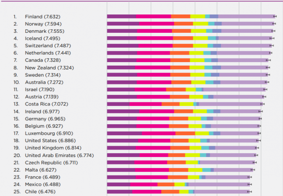Pick the 'Costa Rica (7.072)' entry
Image resolution: width=283 pixels, height=196 pixels.
point(46,104)
